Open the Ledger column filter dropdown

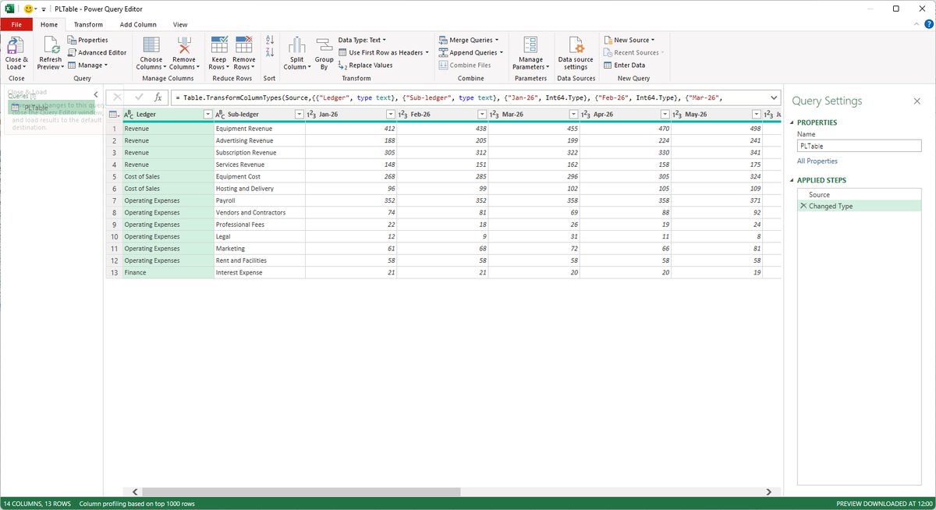pos(207,115)
